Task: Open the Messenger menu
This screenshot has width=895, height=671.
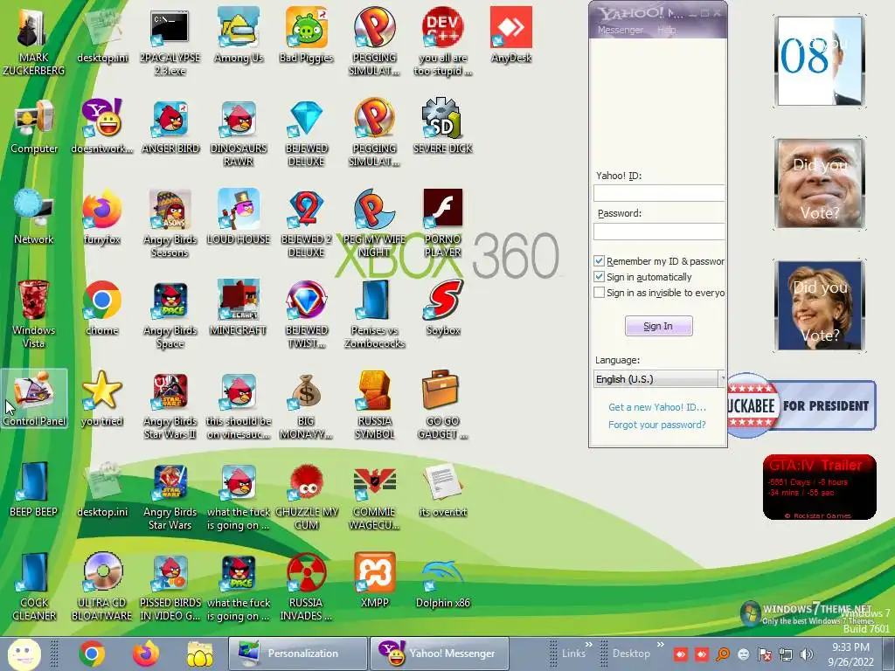Action: pyautogui.click(x=620, y=30)
